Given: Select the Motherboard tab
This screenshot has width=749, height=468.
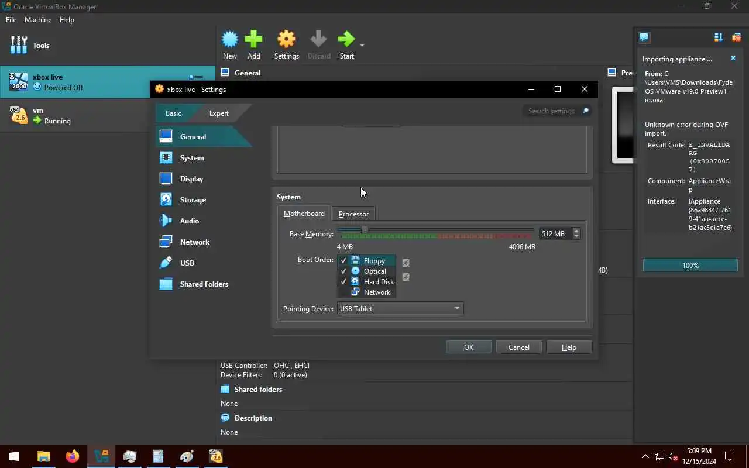Looking at the screenshot, I should pos(304,214).
